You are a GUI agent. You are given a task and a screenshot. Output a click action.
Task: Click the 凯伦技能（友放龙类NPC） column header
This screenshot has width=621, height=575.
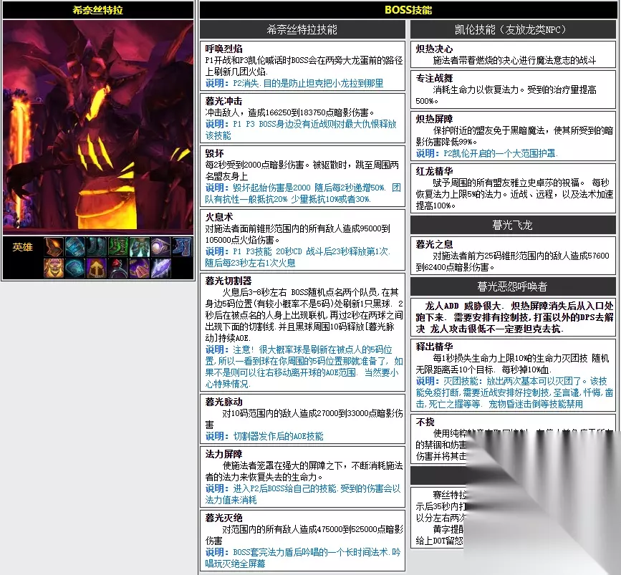513,29
